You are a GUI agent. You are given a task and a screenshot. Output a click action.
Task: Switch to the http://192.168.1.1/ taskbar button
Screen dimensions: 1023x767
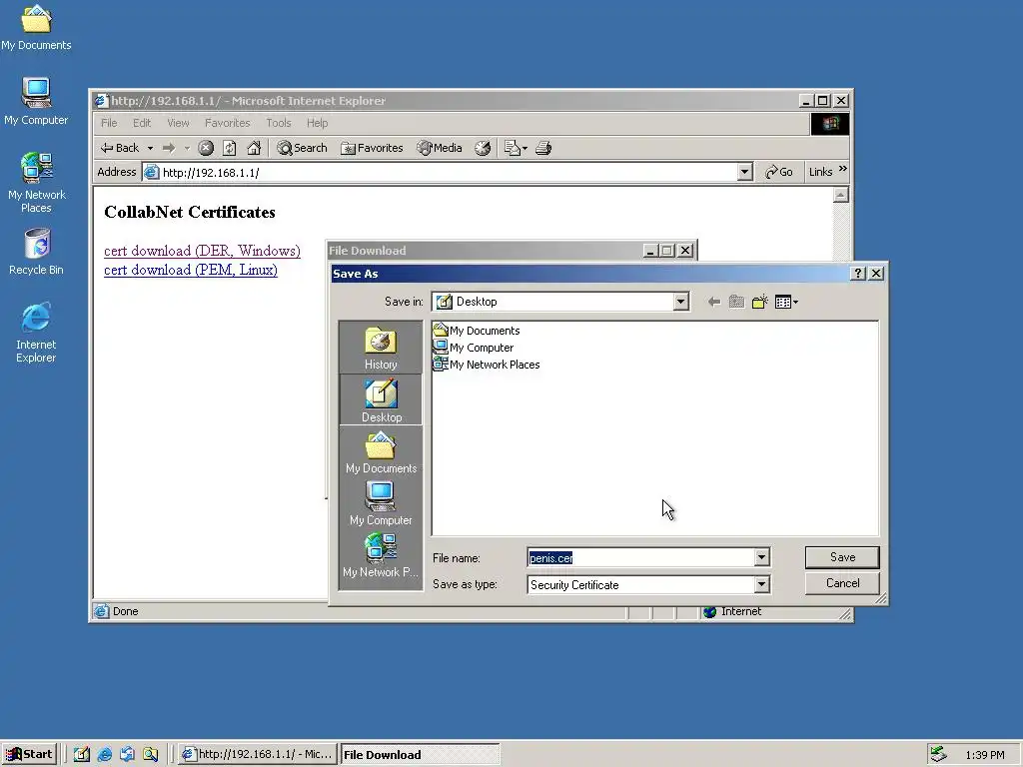258,754
